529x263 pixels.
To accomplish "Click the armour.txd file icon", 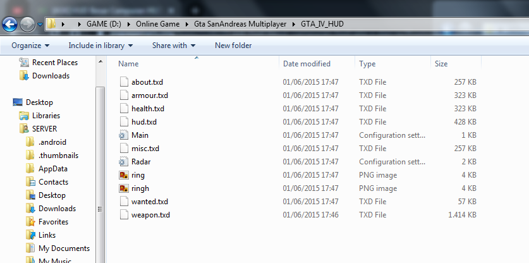I will [124, 95].
